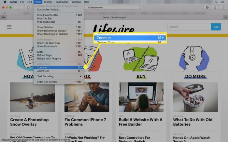The image size is (228, 142).
Task: Show tab overview toolbar button
Action: [x=223, y=7]
